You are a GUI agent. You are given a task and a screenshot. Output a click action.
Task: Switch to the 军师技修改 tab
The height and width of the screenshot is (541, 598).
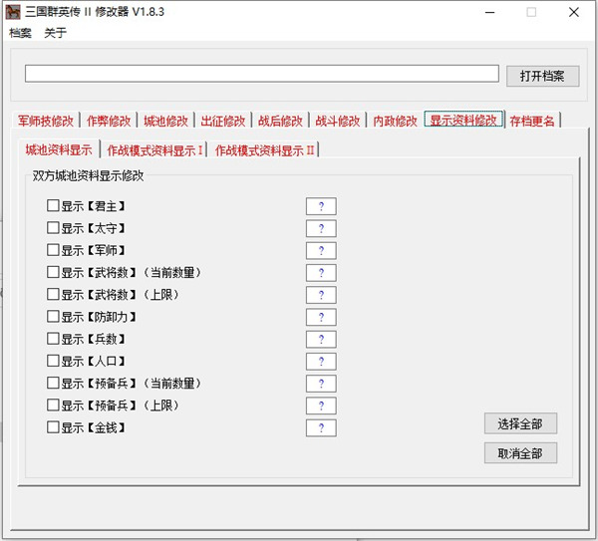click(x=45, y=121)
